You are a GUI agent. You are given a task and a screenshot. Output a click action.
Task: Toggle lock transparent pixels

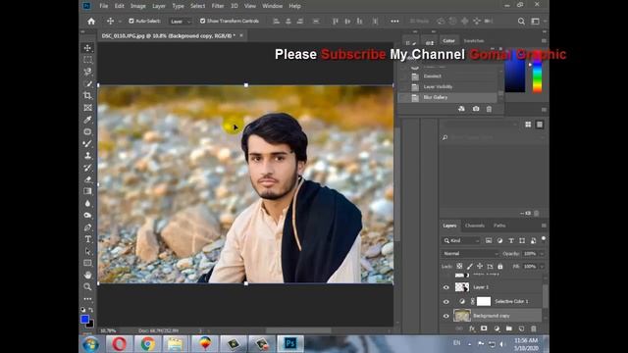click(459, 266)
